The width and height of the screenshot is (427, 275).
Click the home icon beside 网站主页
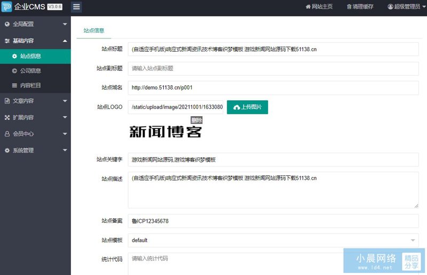[308, 7]
